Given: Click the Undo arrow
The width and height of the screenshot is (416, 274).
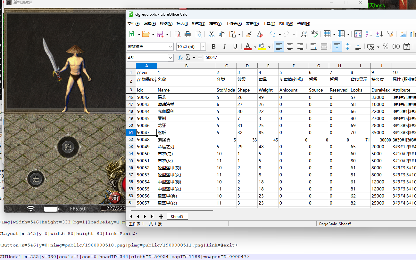Looking at the screenshot, I should [x=273, y=34].
